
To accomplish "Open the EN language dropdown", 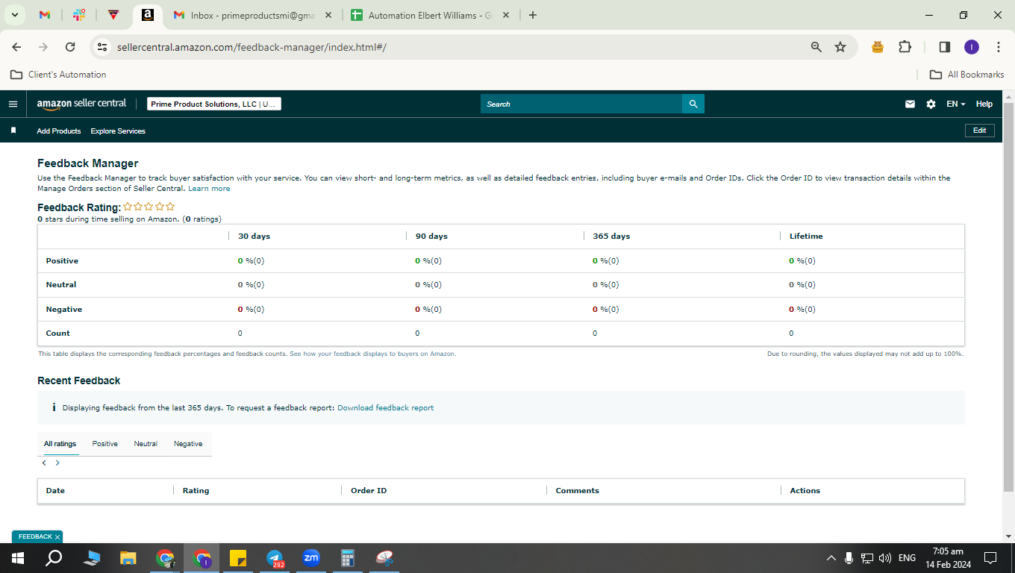I will (955, 104).
